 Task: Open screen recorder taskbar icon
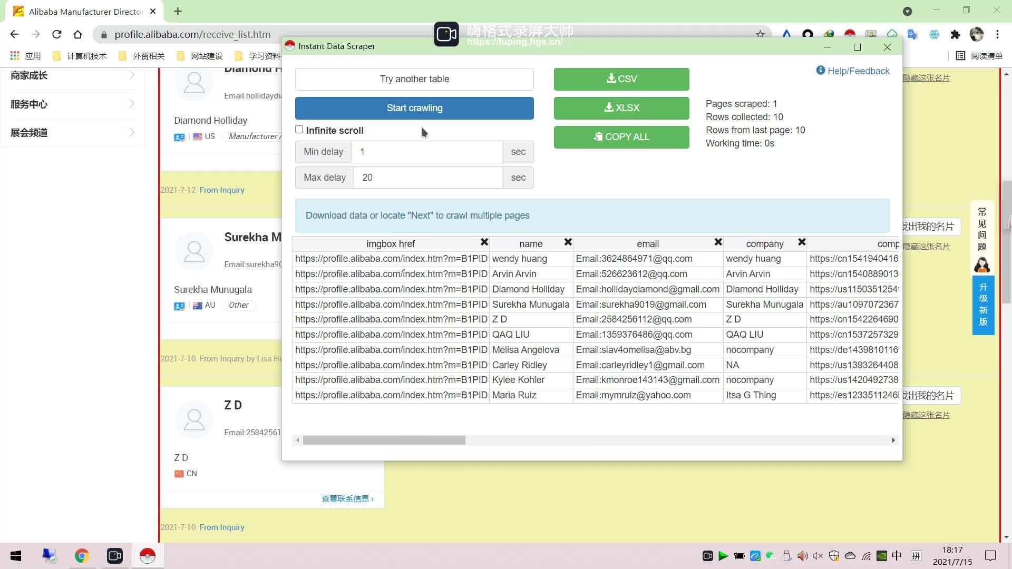[x=115, y=556]
